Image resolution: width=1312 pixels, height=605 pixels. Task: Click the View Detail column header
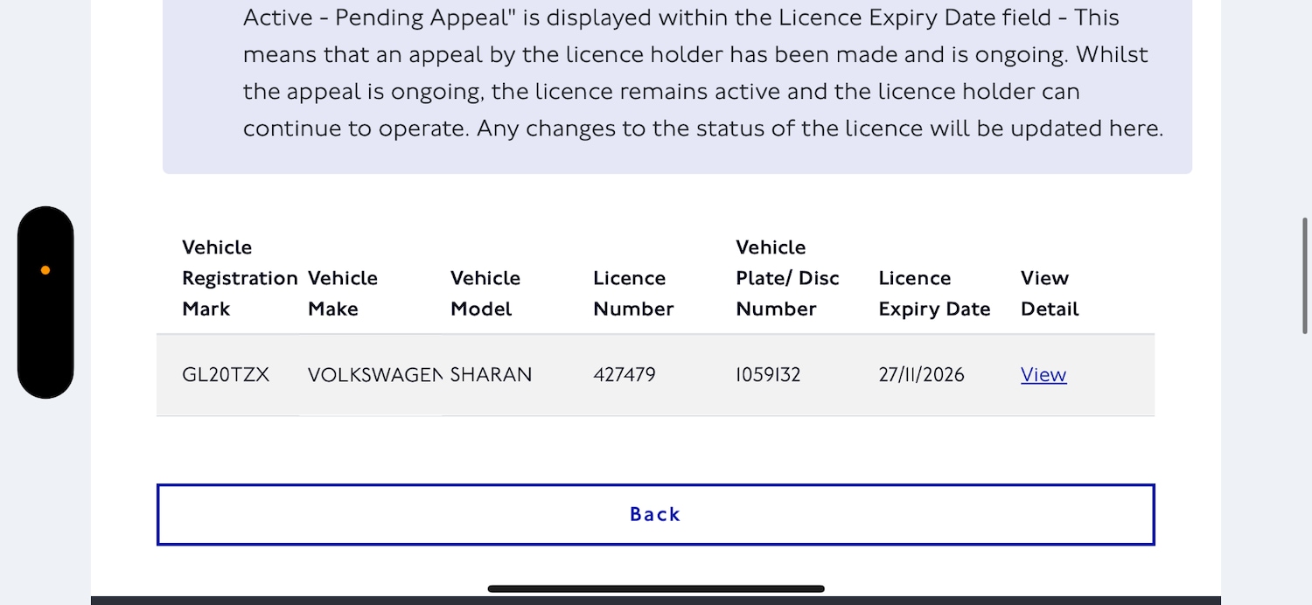[x=1049, y=293]
